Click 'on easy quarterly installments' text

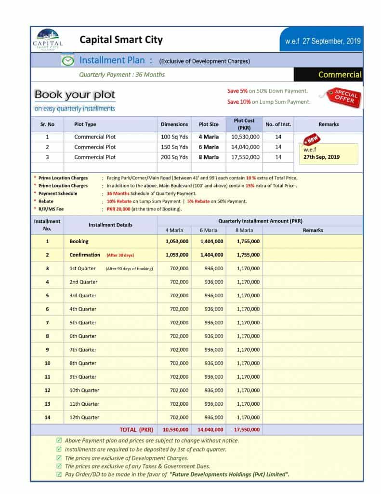pyautogui.click(x=75, y=109)
